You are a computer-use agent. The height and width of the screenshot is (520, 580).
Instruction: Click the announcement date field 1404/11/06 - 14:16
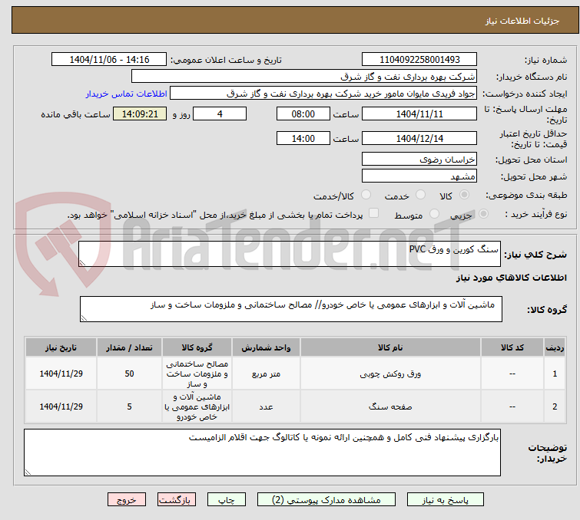pyautogui.click(x=109, y=60)
